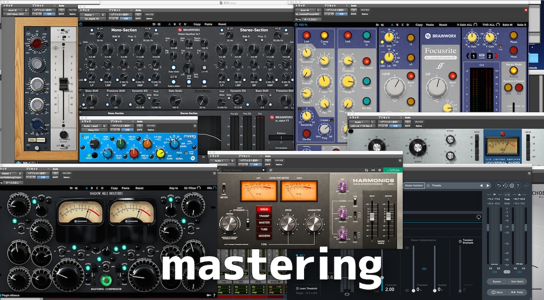Select the MODERN type in Harmonics
The image size is (544, 300).
click(x=264, y=236)
